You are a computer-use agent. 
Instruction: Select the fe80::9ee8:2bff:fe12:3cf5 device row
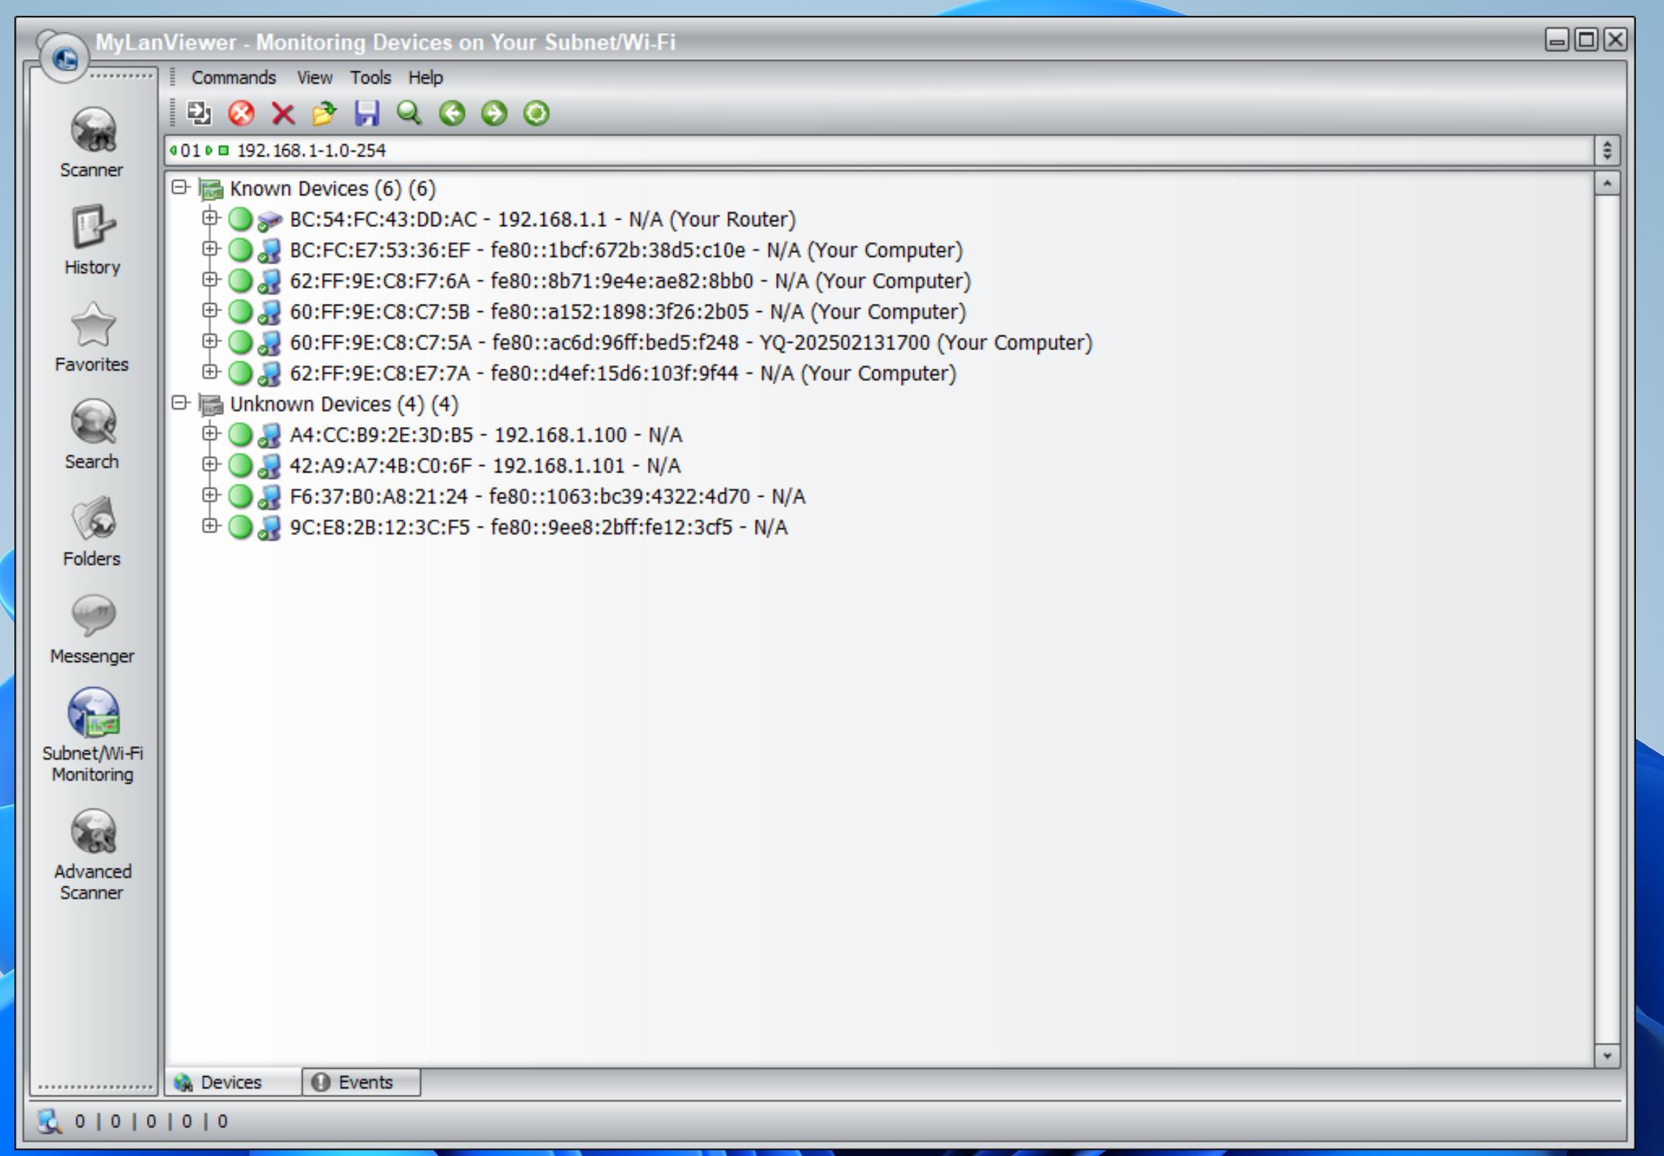click(538, 527)
